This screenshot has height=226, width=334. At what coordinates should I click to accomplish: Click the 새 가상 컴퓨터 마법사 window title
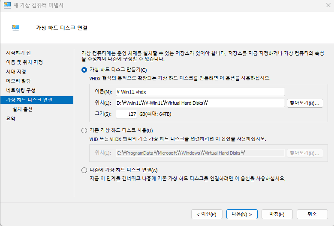pos(39,5)
